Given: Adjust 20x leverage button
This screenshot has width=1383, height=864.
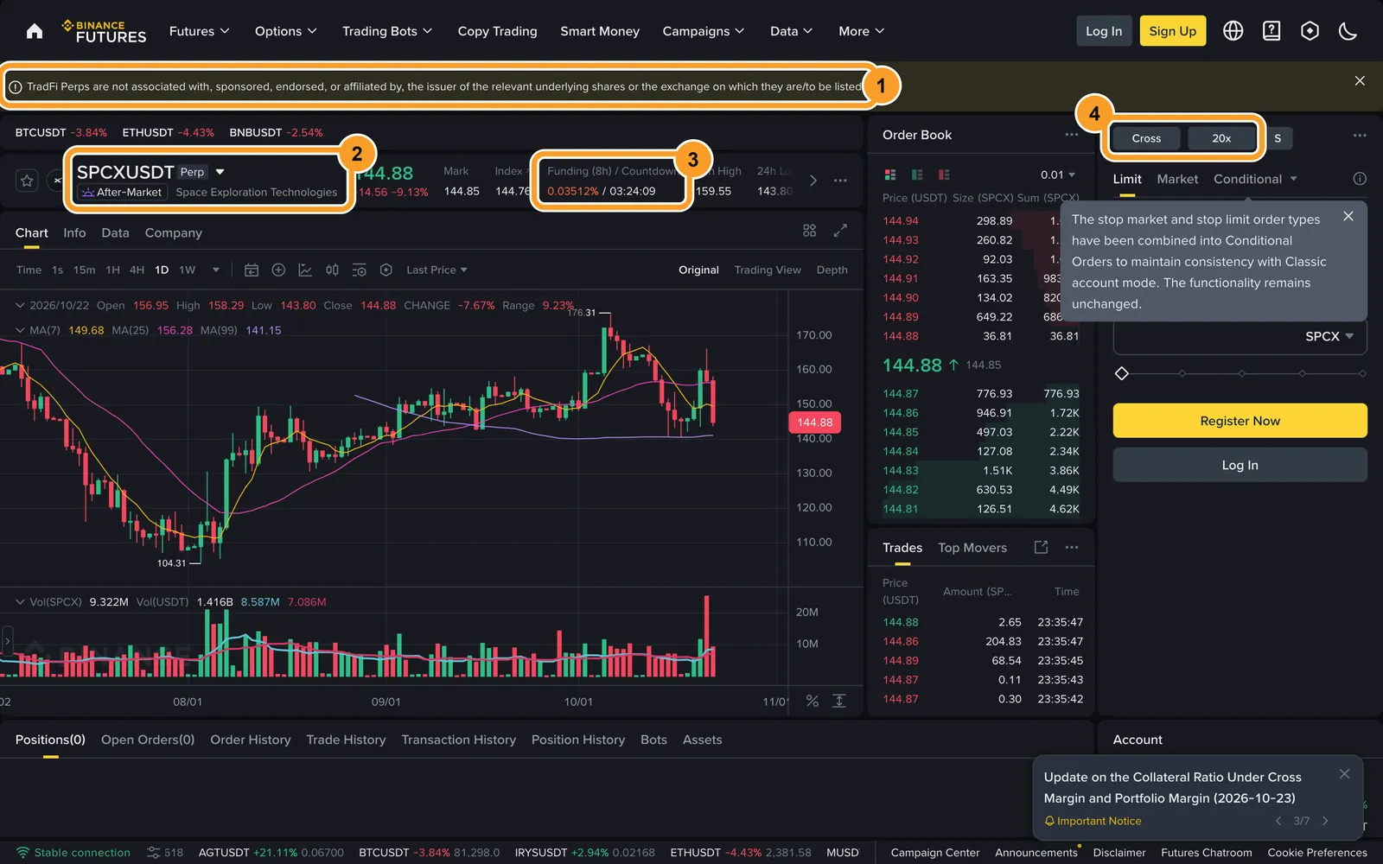Looking at the screenshot, I should 1221,138.
